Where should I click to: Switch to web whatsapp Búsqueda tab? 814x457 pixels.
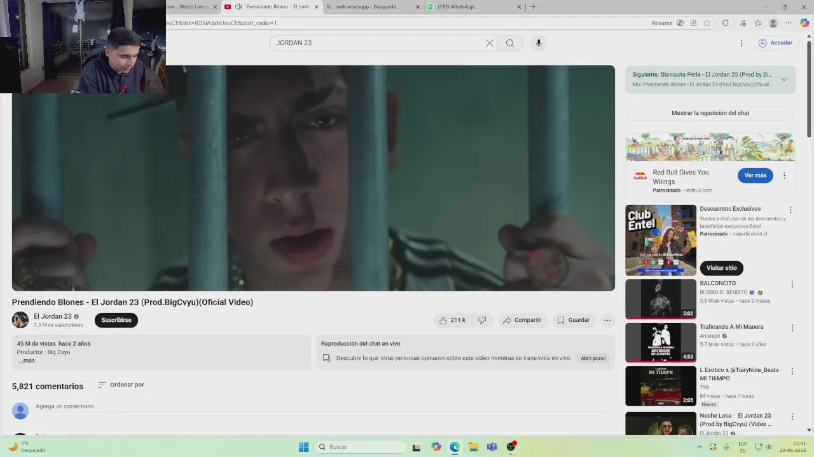pos(373,7)
